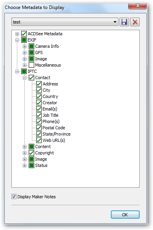This screenshot has width=153, height=230.
Task: Expand the IPTC Status branch
Action: pos(25,166)
